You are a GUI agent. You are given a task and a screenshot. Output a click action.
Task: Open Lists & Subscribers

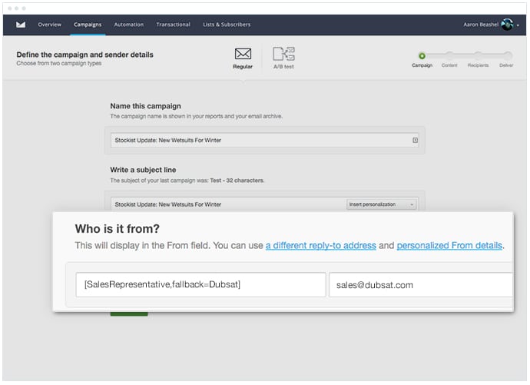[227, 25]
